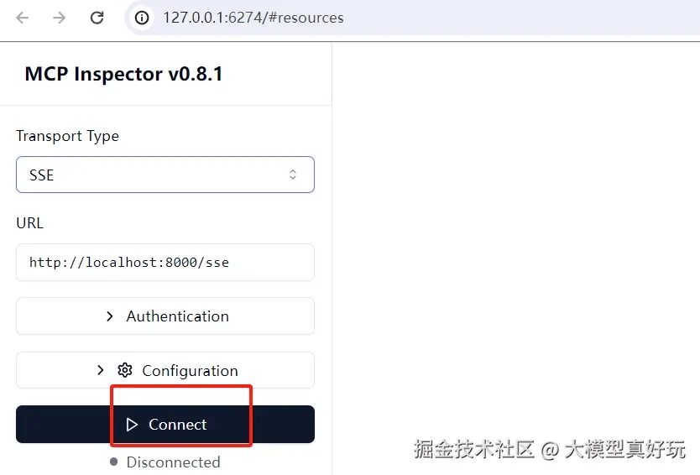Viewport: 700px width, 475px height.
Task: Click the browser address bar URL text
Action: coord(253,18)
